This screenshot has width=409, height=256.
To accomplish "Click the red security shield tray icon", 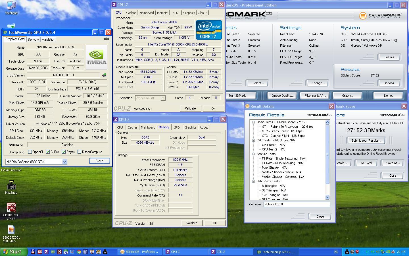I will pyautogui.click(x=357, y=252).
